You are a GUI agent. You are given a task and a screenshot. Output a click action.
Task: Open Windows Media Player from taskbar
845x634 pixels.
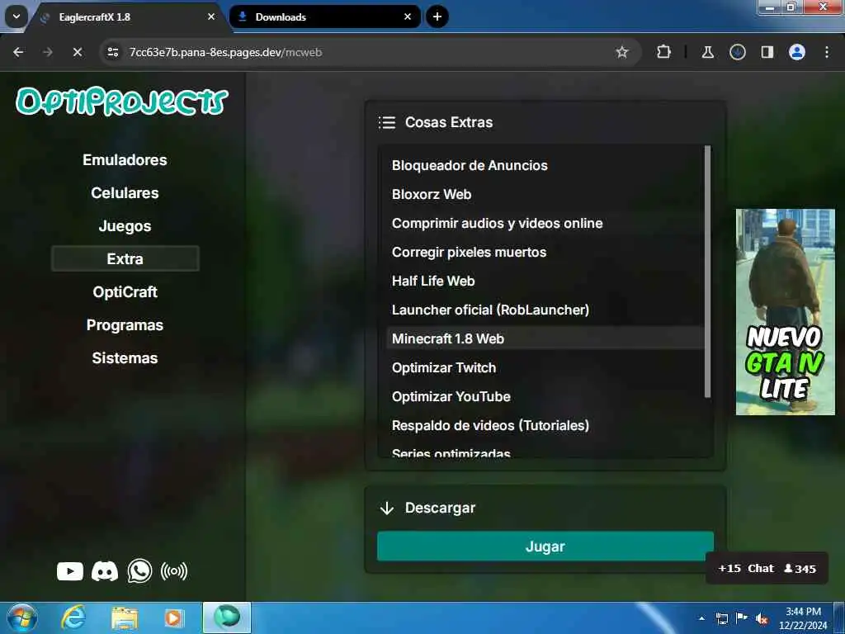173,617
